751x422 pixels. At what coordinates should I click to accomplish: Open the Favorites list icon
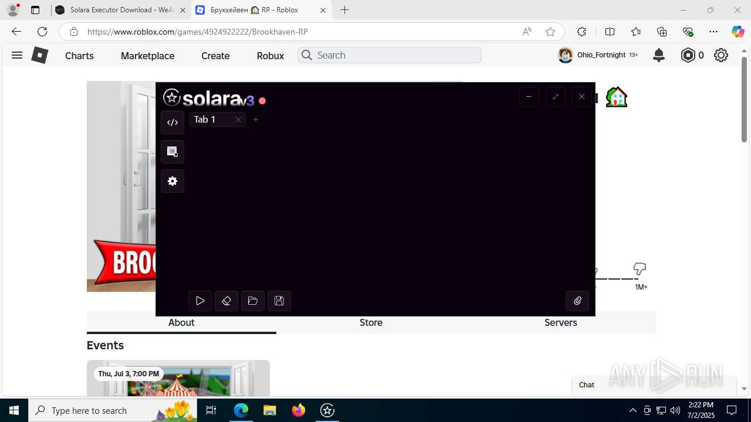pos(636,32)
